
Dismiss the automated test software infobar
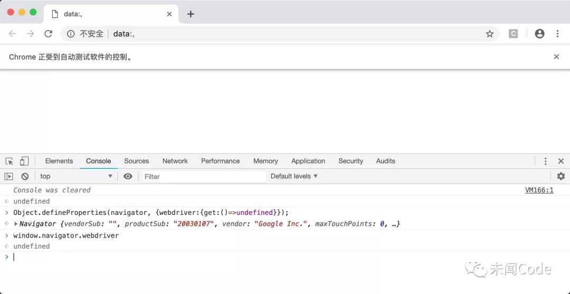point(556,56)
